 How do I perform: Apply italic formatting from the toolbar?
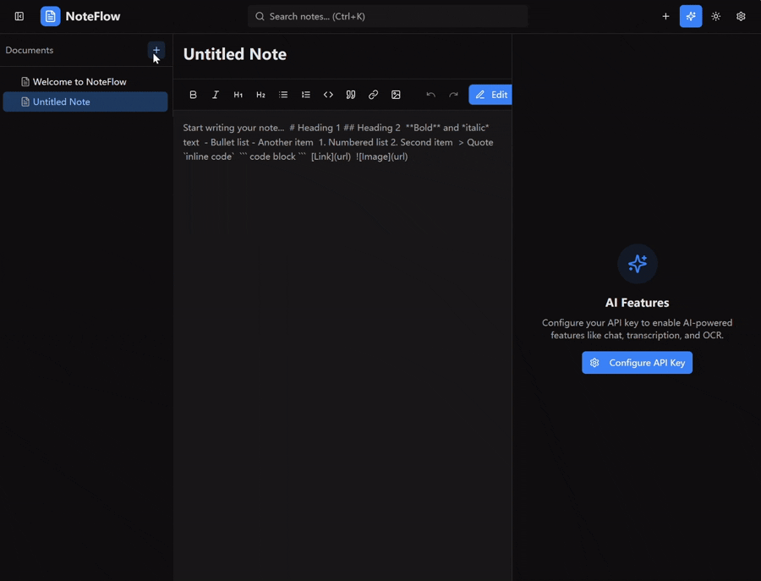216,95
